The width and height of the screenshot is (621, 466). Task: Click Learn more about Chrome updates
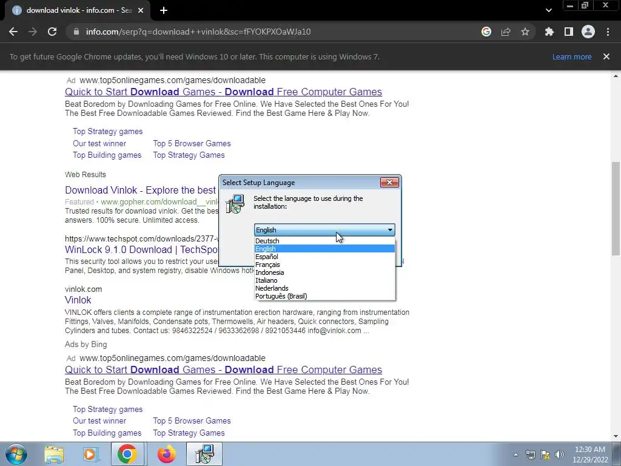click(x=572, y=56)
